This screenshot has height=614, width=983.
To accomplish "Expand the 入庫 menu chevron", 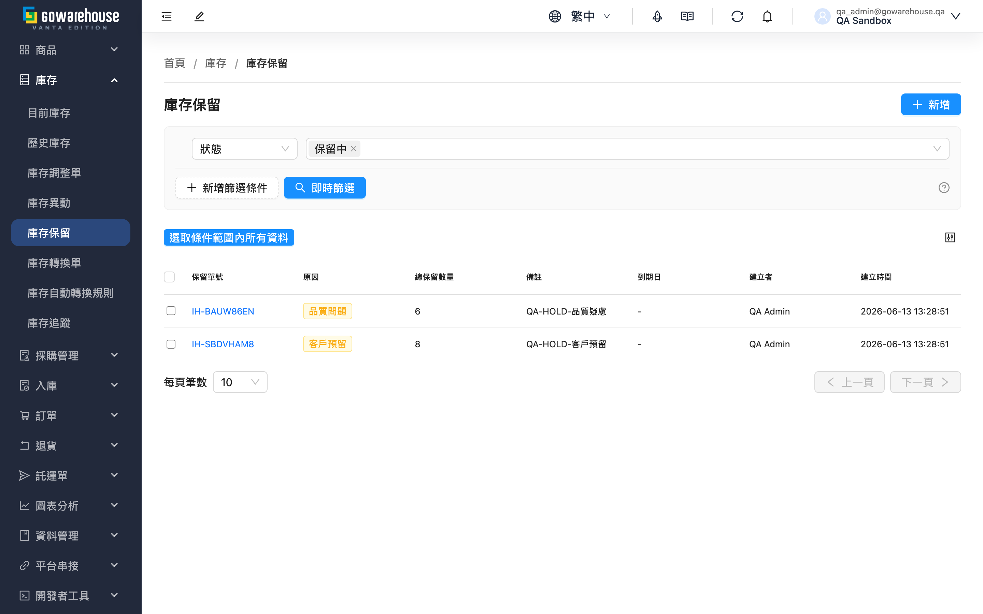I will click(x=115, y=385).
